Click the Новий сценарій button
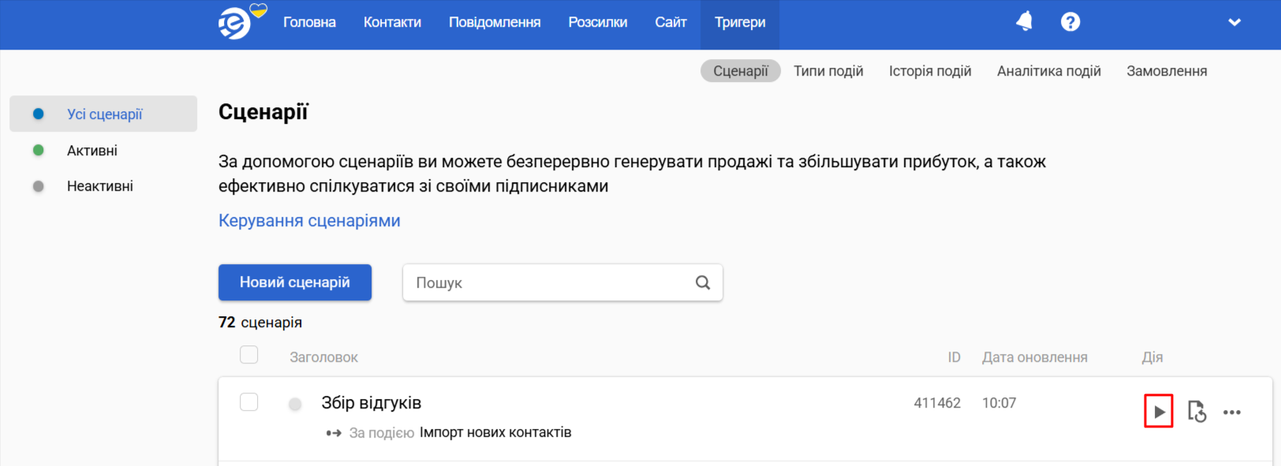The width and height of the screenshot is (1281, 466). (x=295, y=282)
